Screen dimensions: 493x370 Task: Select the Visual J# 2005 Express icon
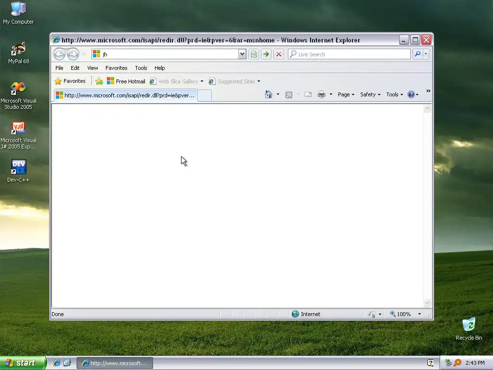[x=18, y=135]
